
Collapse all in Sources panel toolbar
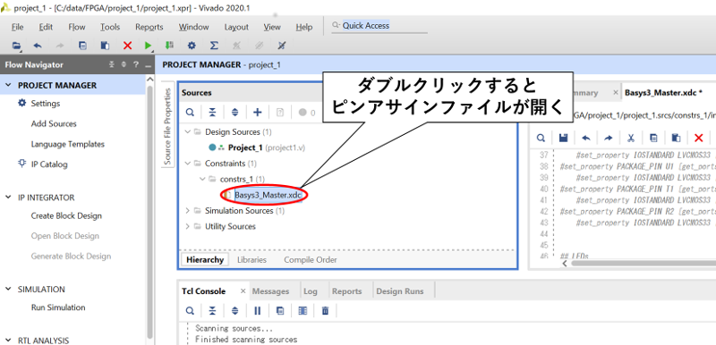(212, 112)
